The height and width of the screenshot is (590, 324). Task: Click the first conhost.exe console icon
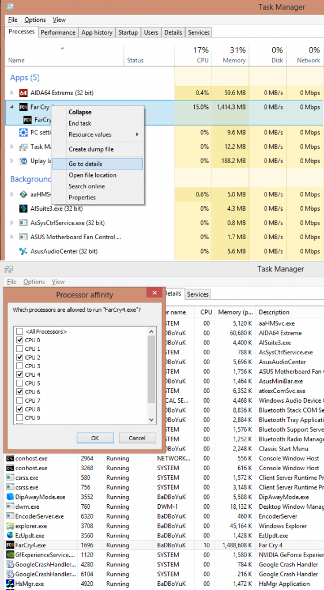click(x=10, y=458)
